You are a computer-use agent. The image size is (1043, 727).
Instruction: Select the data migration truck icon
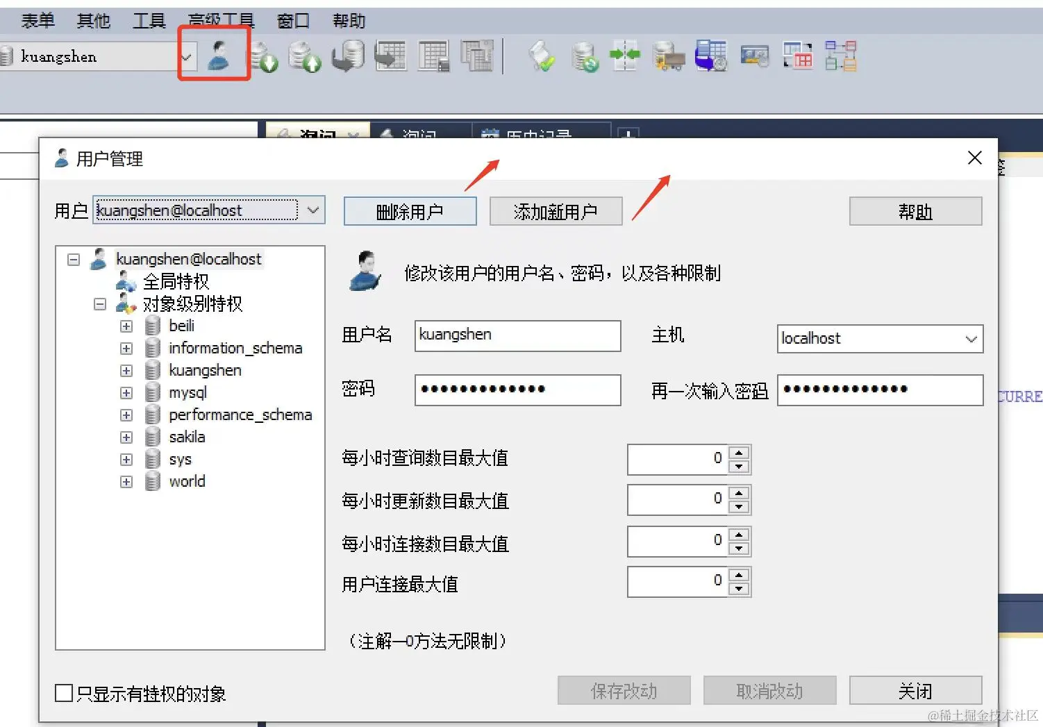click(667, 57)
